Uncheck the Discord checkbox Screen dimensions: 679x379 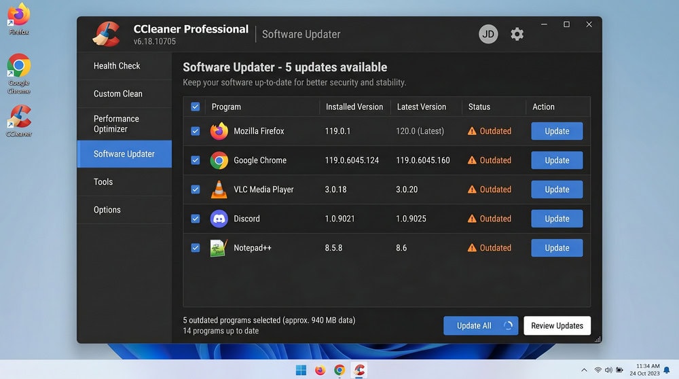196,219
